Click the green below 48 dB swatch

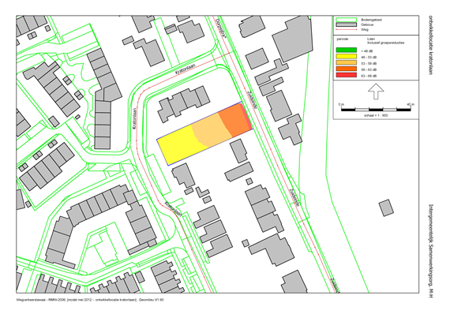point(347,50)
